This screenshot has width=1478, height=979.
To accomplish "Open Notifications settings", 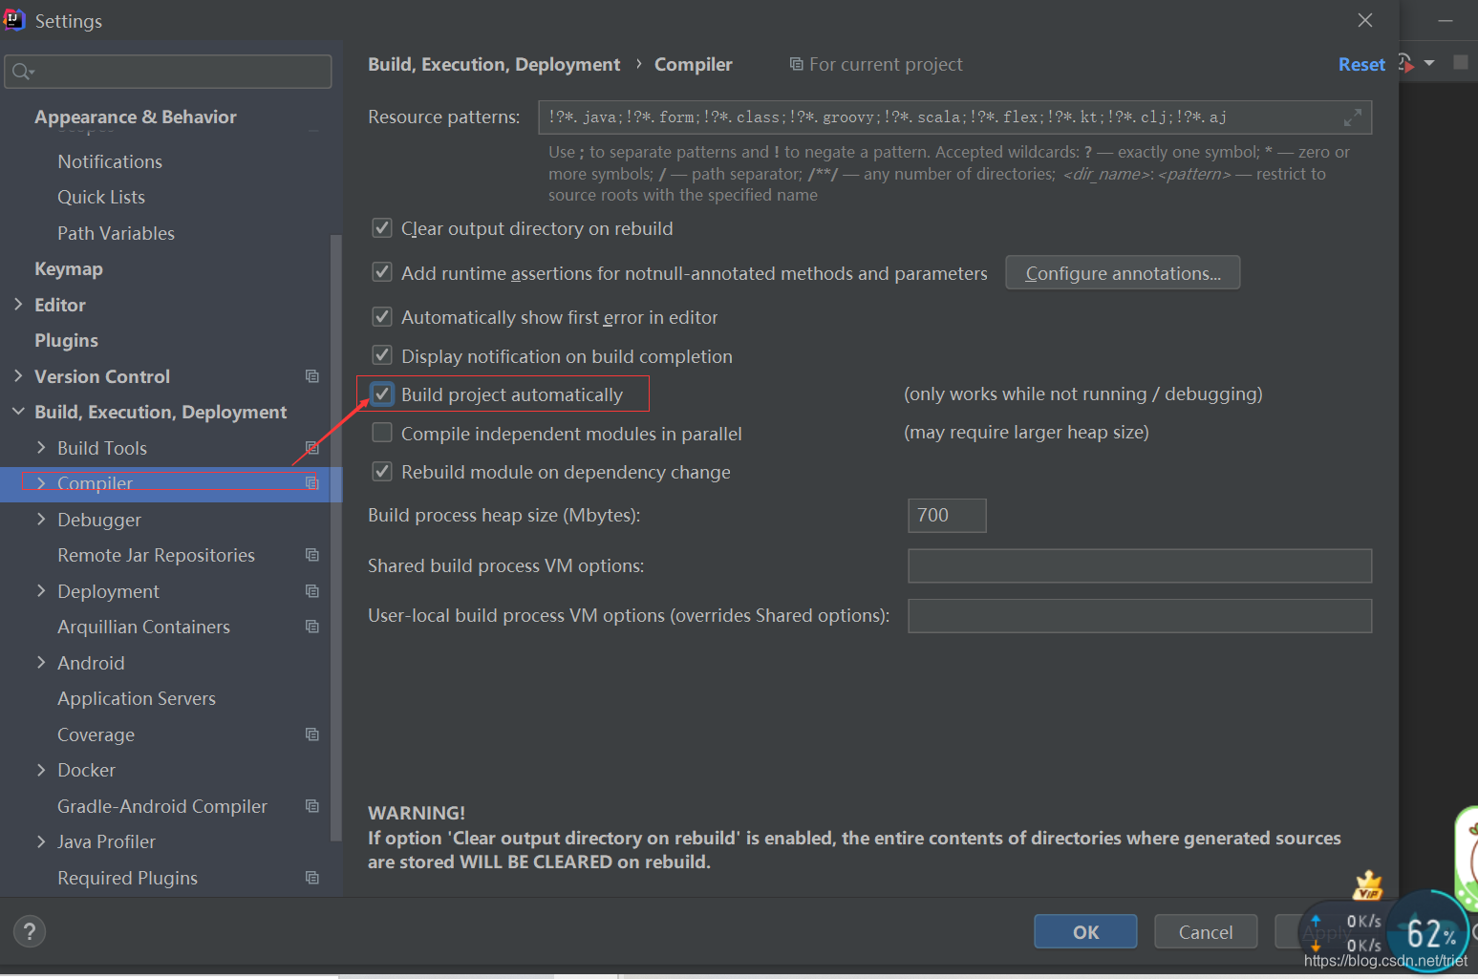I will point(110,161).
